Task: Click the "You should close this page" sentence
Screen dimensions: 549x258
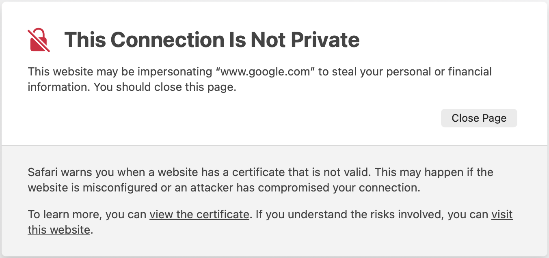Action: click(165, 87)
